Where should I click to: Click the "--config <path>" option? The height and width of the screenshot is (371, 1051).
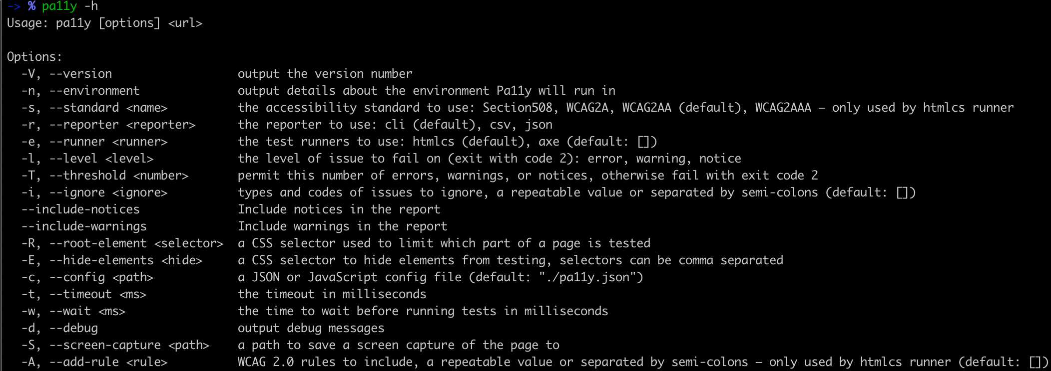(x=101, y=277)
